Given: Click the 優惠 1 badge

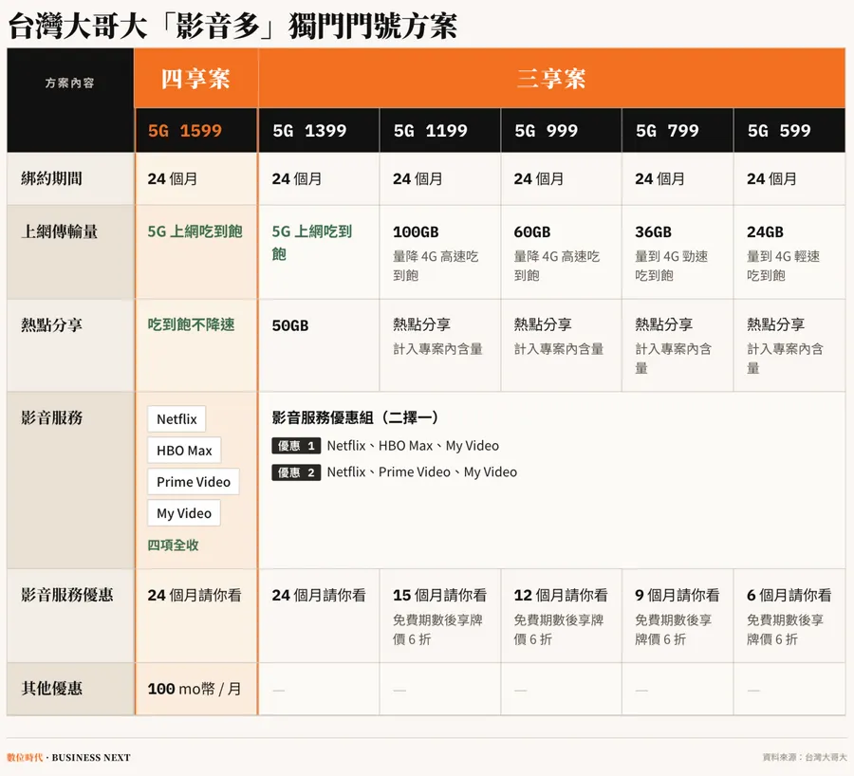Looking at the screenshot, I should 296,446.
